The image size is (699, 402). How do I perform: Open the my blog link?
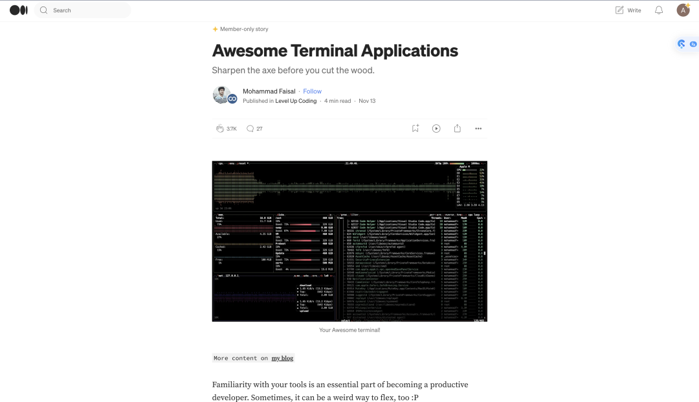(282, 358)
